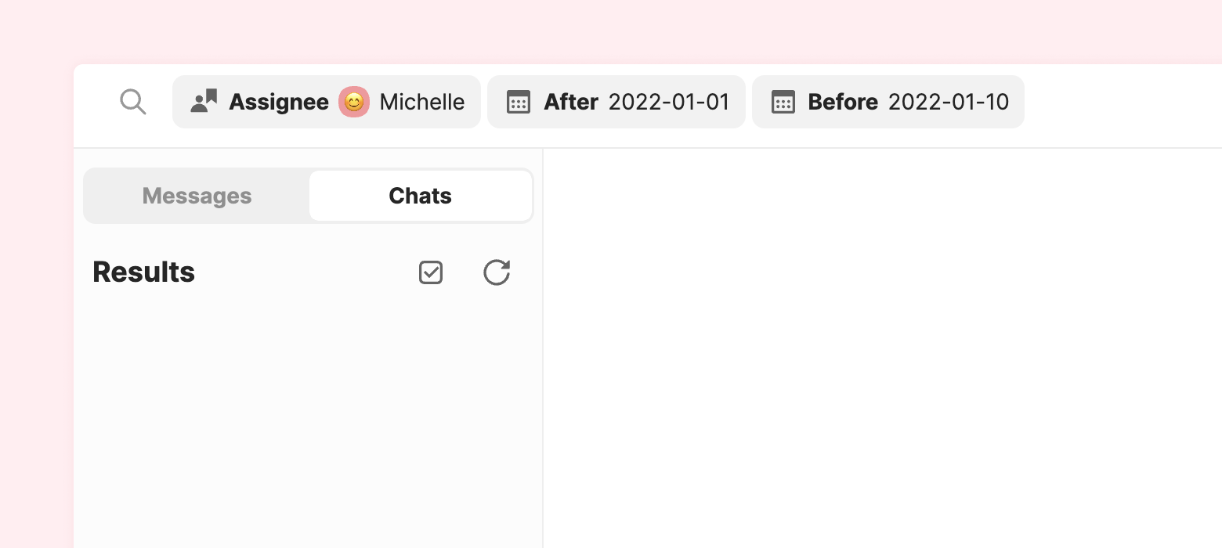
Task: Open the Michelle assignee value picker
Action: pos(421,102)
